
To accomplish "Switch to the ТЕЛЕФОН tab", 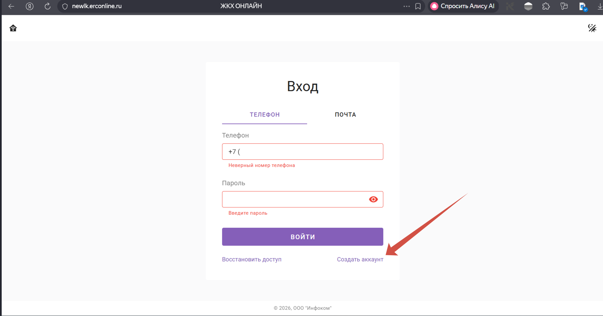I will click(x=265, y=115).
